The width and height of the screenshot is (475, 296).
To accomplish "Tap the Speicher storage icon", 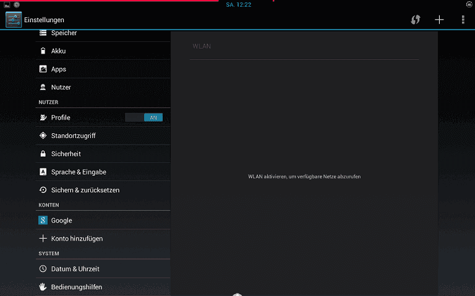I will point(43,33).
